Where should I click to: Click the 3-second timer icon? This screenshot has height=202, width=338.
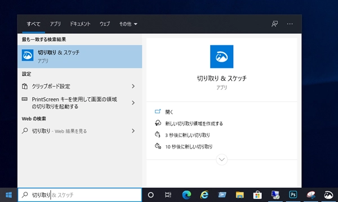[x=158, y=135]
